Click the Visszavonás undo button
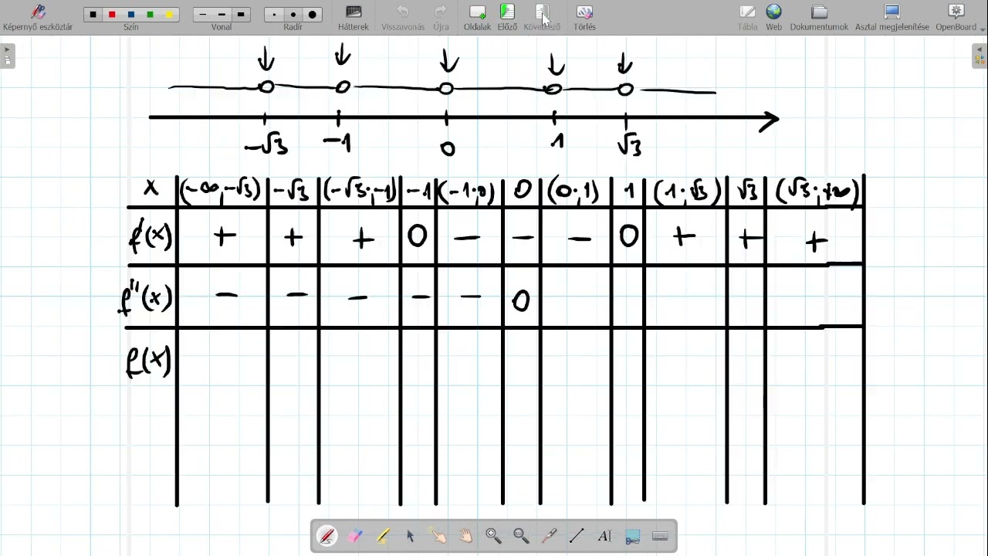Screen dimensions: 988x556 pyautogui.click(x=403, y=17)
